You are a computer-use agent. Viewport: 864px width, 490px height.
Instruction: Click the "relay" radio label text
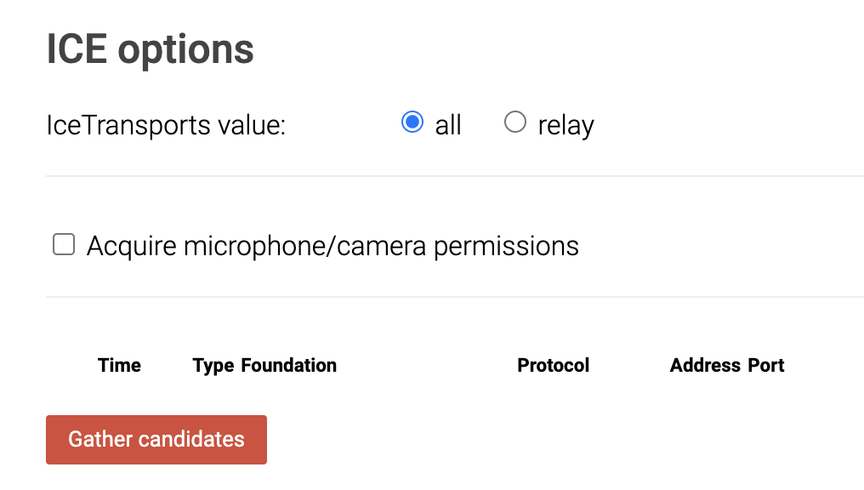[x=566, y=126]
